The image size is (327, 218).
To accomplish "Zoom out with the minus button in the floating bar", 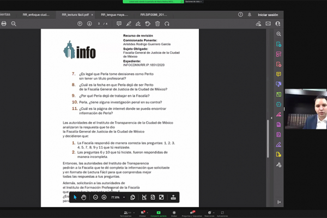I will pyautogui.click(x=95, y=197).
